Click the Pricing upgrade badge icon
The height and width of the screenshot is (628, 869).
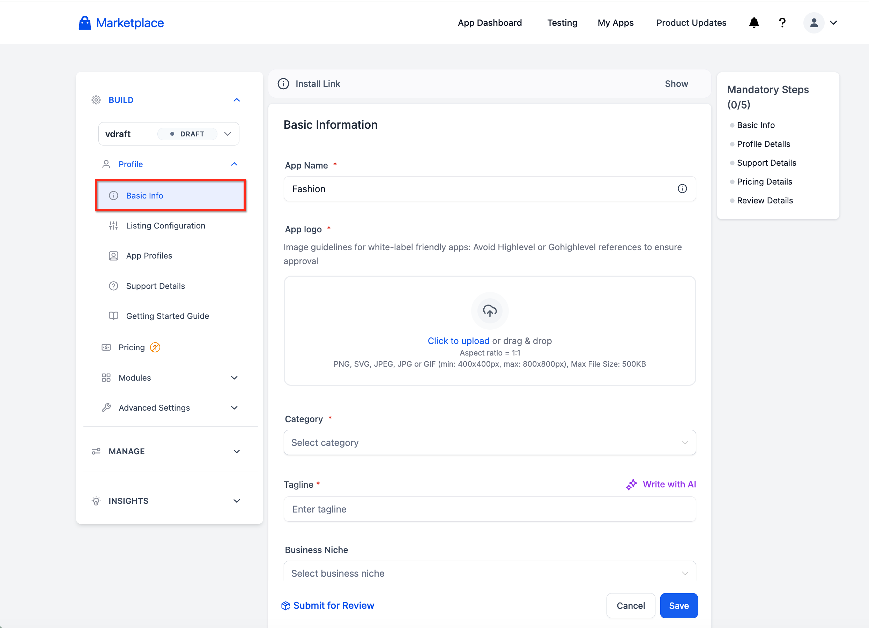(155, 347)
